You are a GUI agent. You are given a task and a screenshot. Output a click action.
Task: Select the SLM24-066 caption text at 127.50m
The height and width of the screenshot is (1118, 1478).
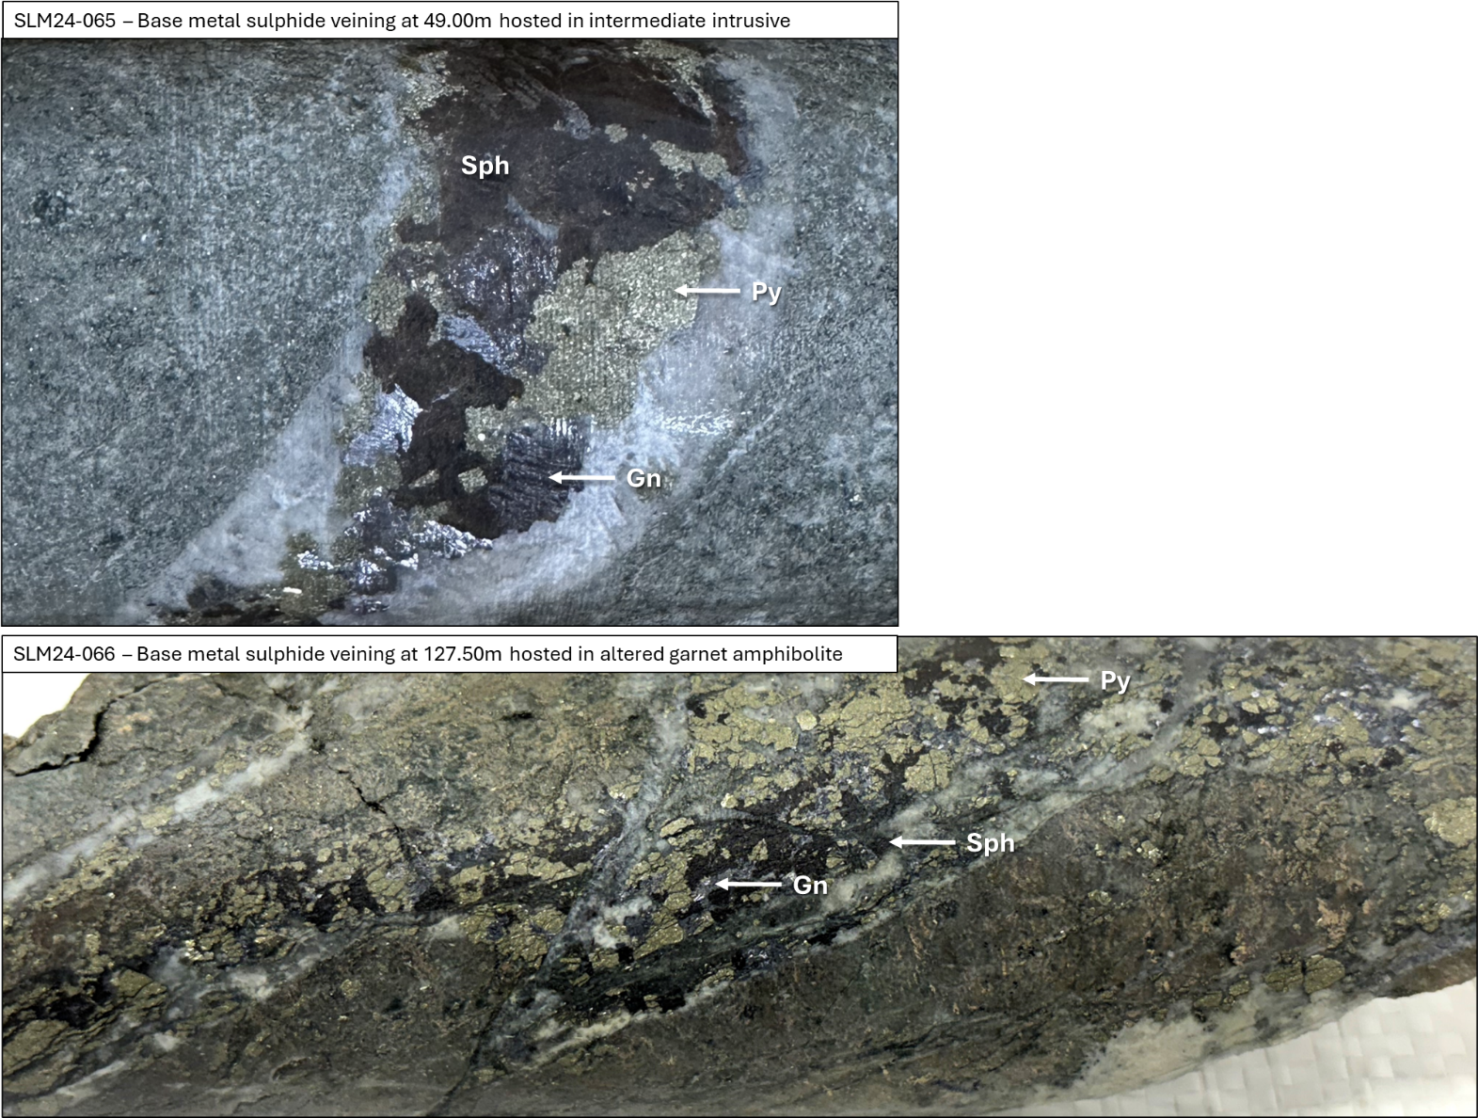pos(428,654)
